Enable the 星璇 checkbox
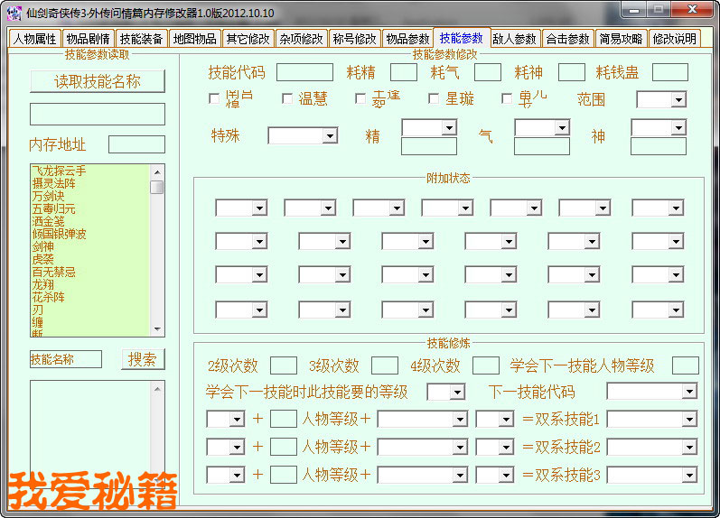 [434, 98]
